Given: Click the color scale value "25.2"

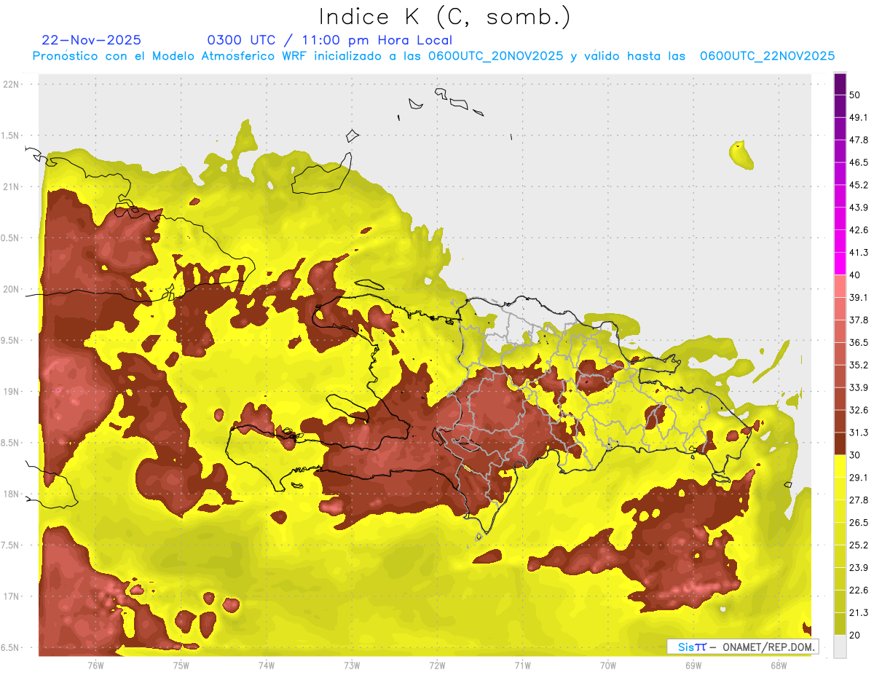Looking at the screenshot, I should point(859,545).
